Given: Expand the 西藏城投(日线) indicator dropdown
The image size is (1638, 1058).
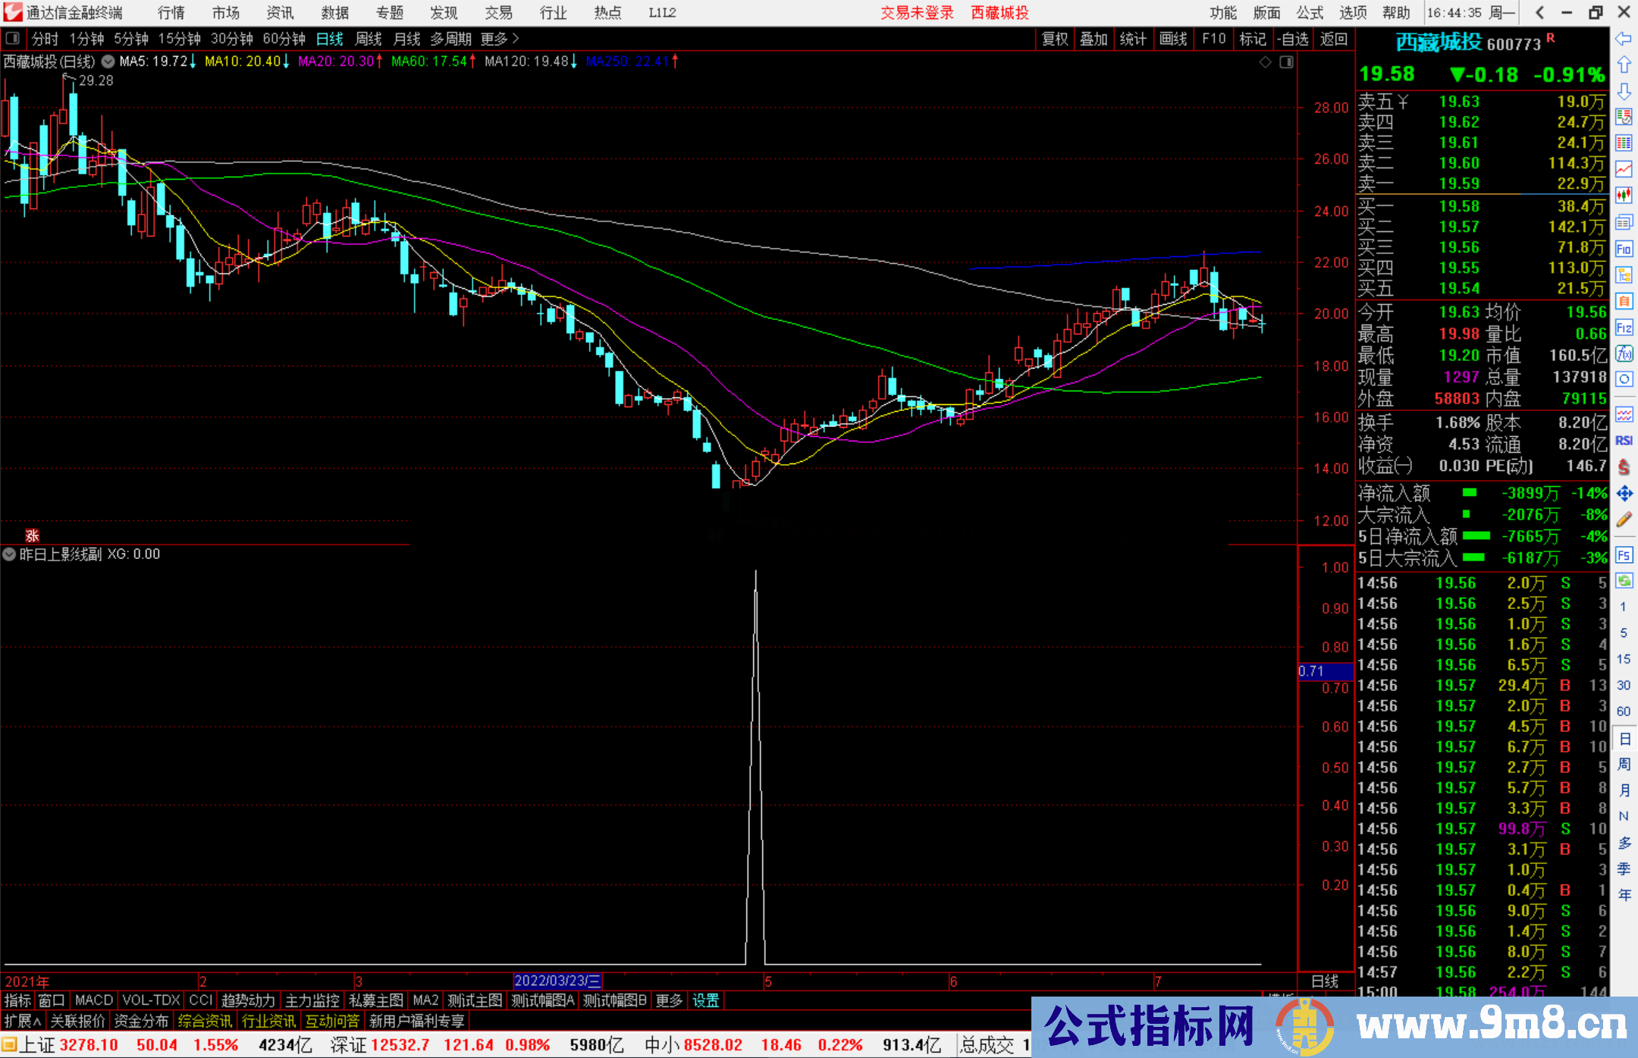Looking at the screenshot, I should (x=108, y=61).
